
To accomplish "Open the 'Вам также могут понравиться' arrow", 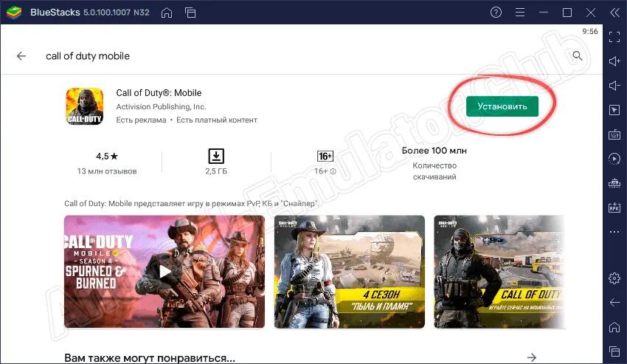I will [x=531, y=357].
